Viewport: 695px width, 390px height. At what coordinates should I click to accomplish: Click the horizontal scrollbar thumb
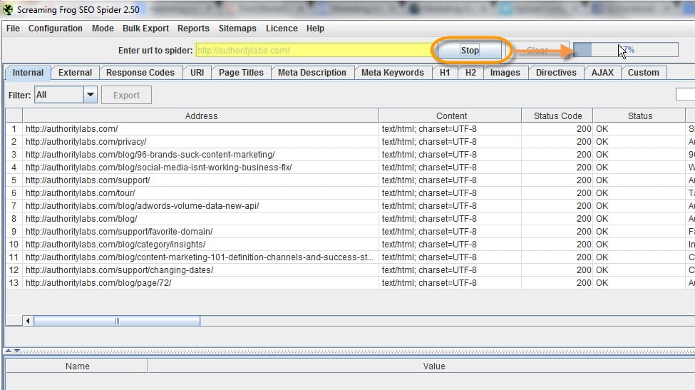click(117, 321)
